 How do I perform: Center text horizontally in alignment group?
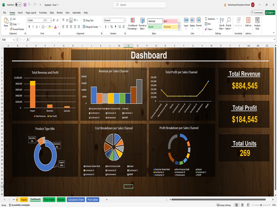[x=67, y=26]
